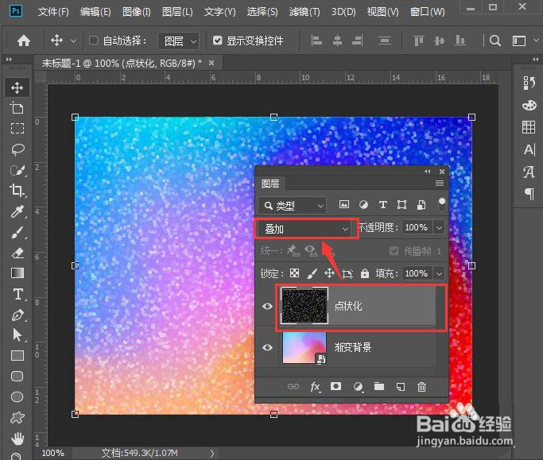Expand the toolbox double-arrow
Viewport: 543px width, 460px height.
point(9,59)
